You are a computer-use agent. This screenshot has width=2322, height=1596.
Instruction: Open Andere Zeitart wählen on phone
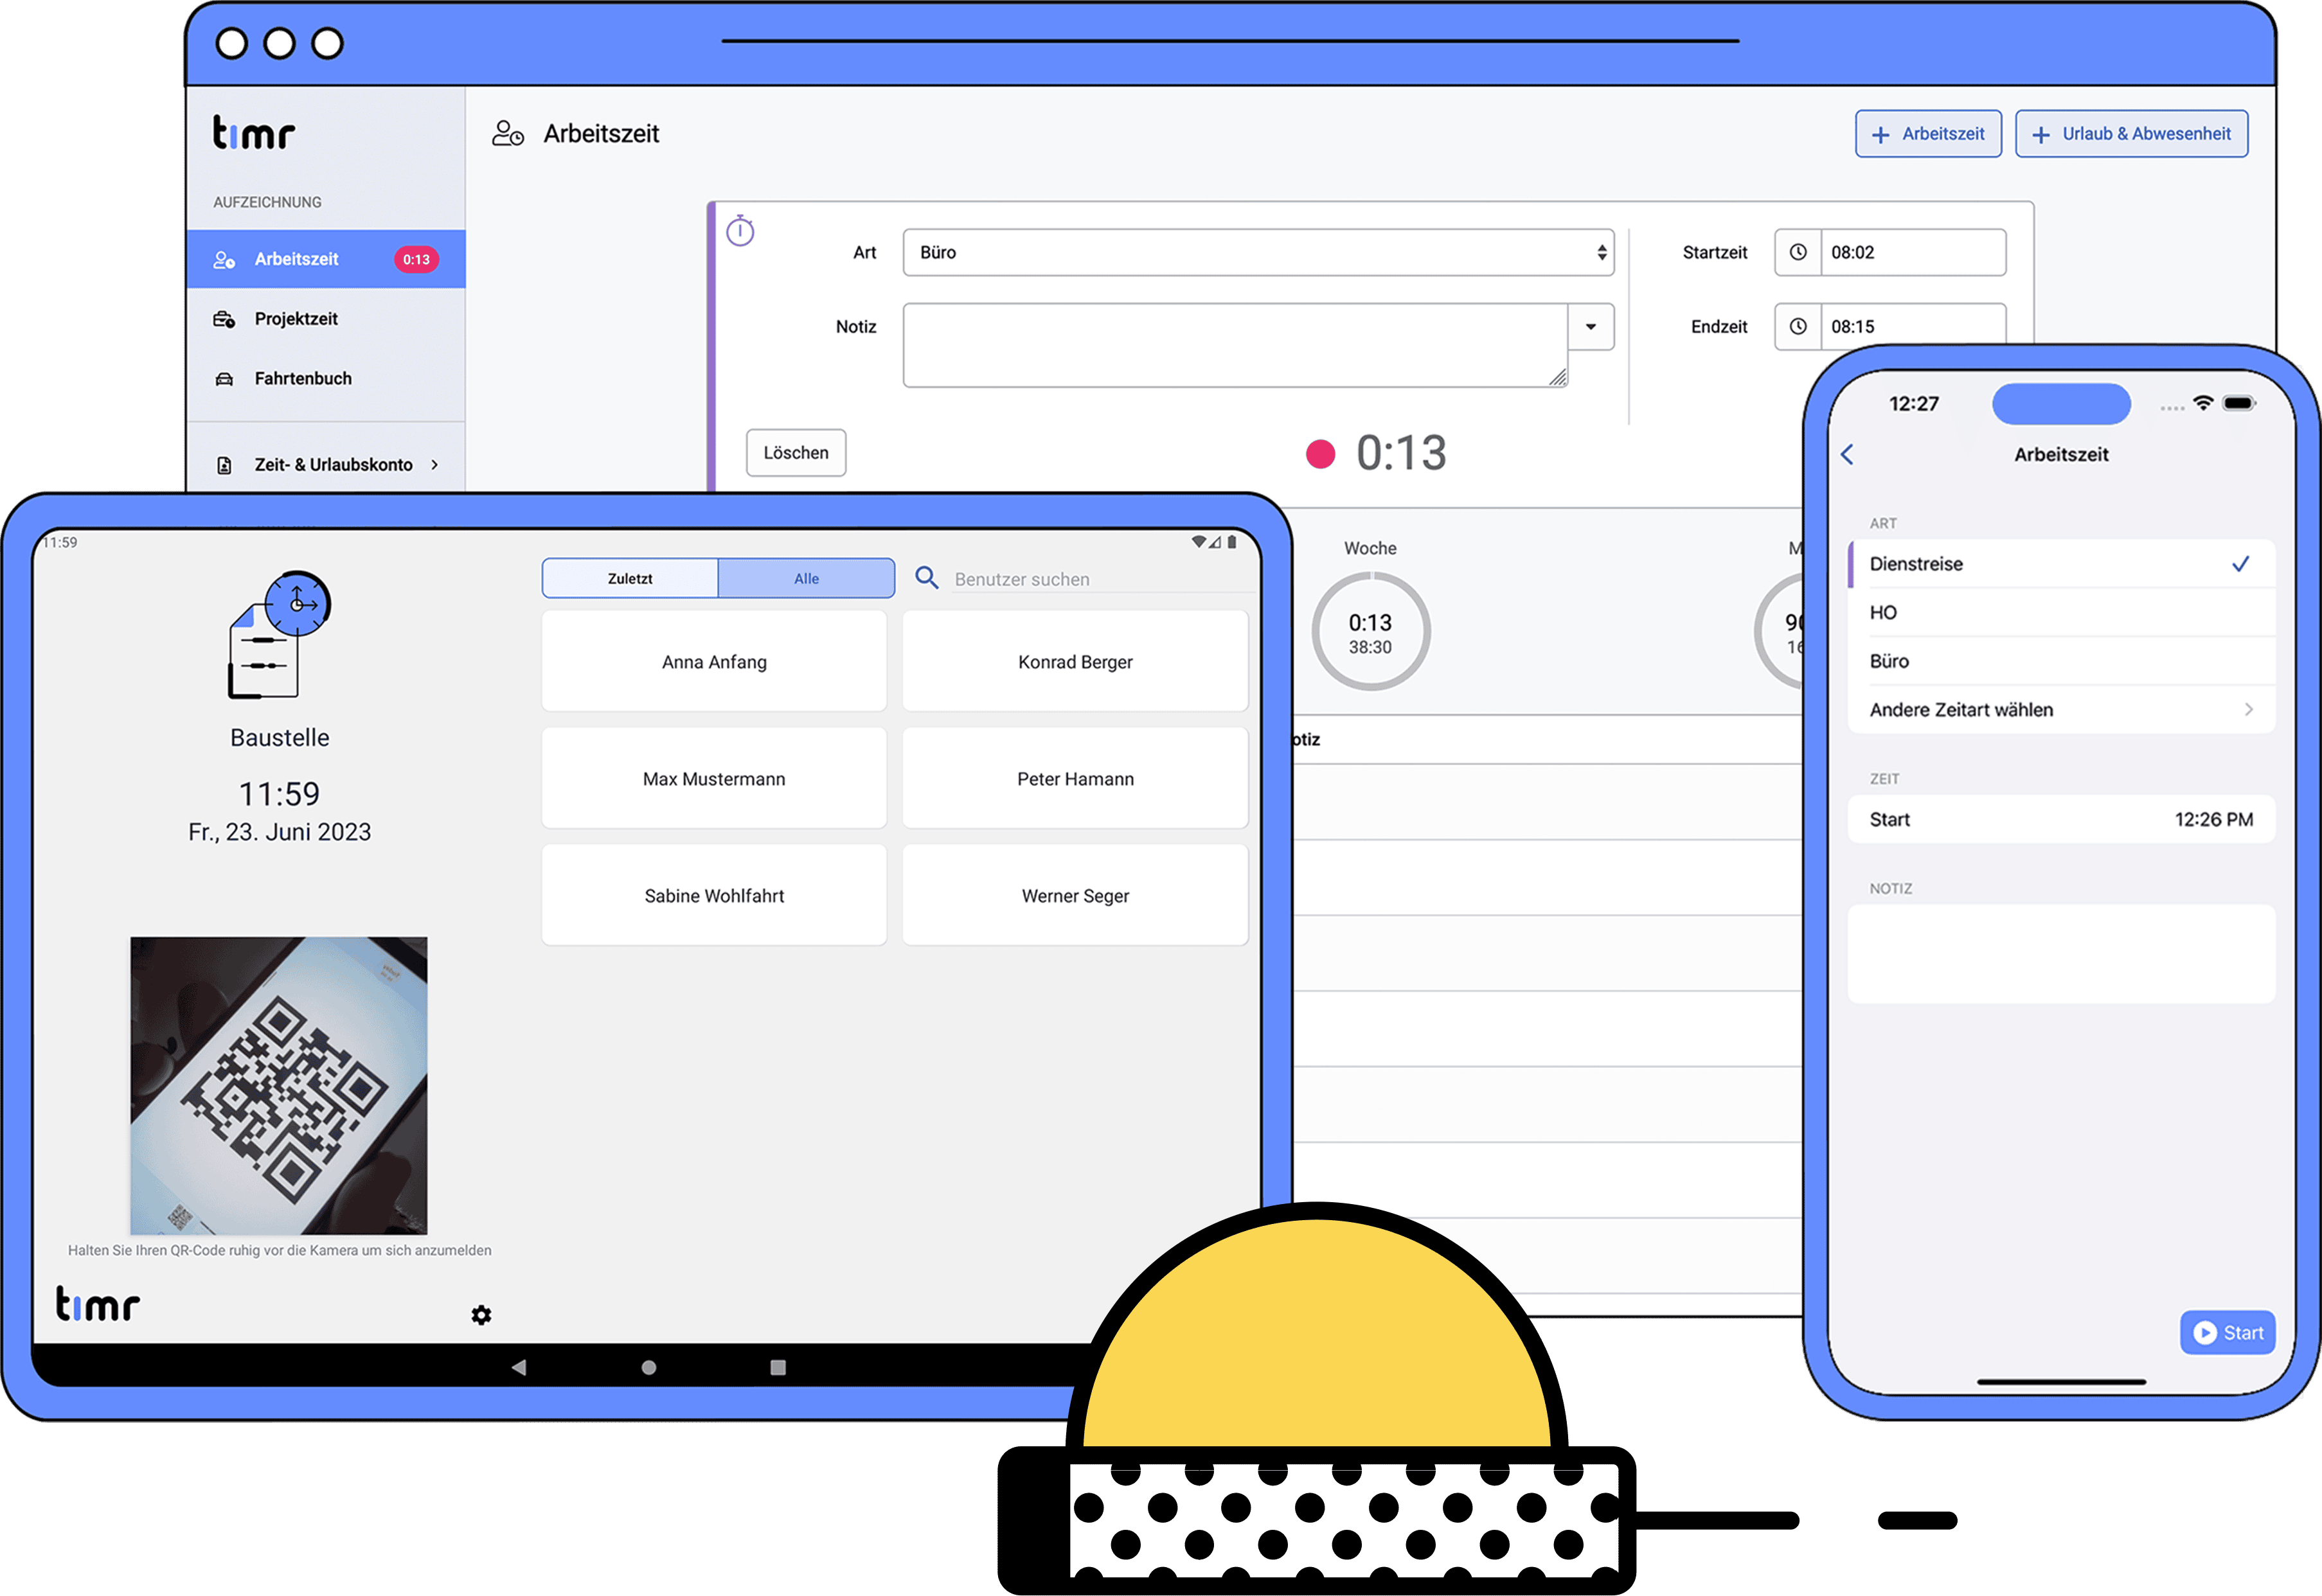[x=2061, y=710]
